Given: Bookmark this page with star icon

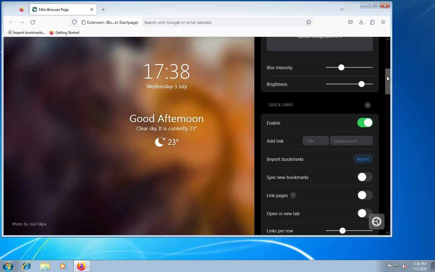Looking at the screenshot, I should [x=308, y=22].
